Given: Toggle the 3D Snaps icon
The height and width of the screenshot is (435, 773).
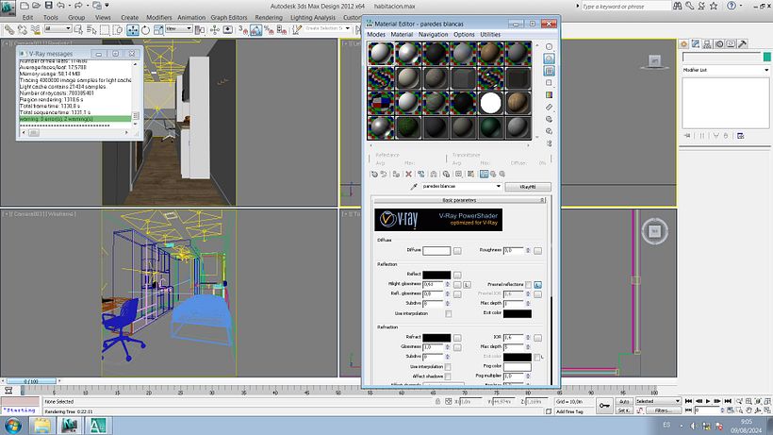Looking at the screenshot, I should 243,30.
